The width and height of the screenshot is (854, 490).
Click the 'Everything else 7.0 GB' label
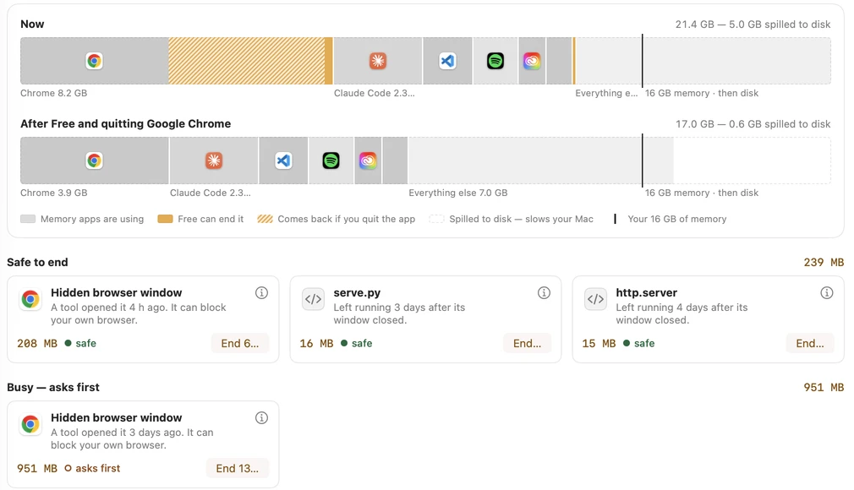pyautogui.click(x=458, y=193)
